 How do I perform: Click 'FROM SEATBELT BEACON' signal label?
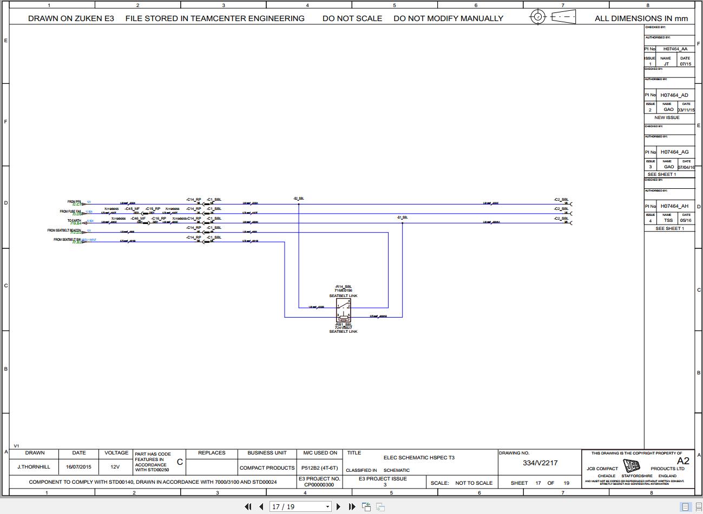(64, 230)
